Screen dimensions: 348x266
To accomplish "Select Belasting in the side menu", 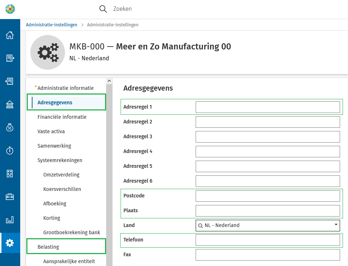I will click(48, 247).
